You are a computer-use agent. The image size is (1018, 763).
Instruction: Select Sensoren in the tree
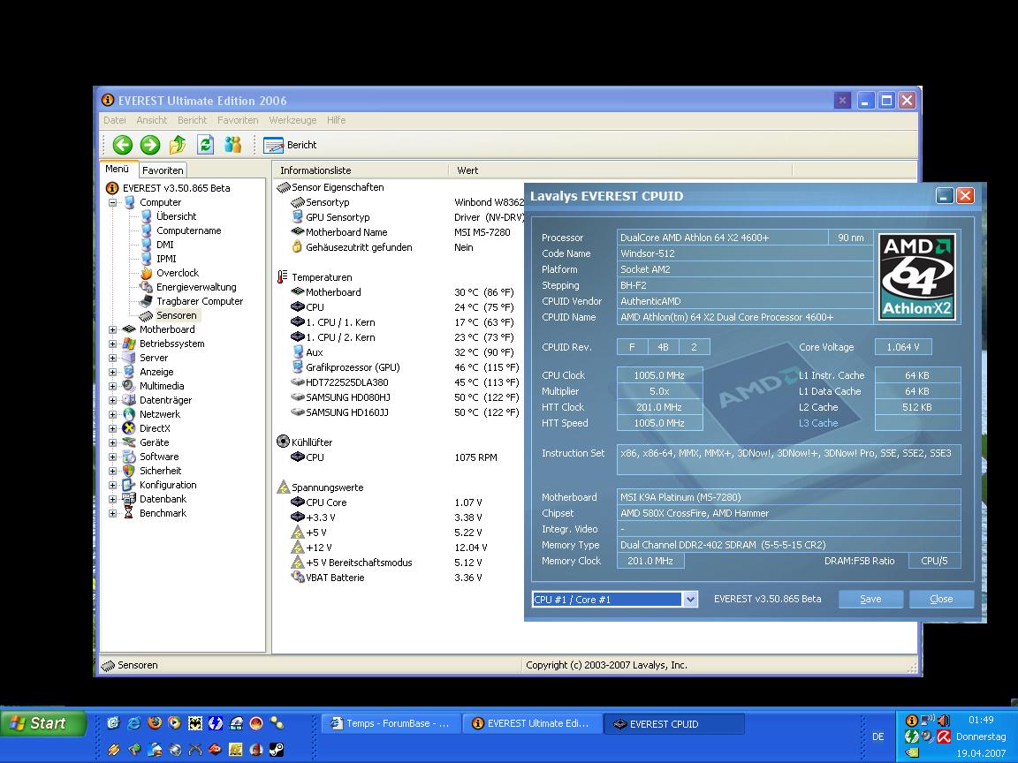(176, 315)
